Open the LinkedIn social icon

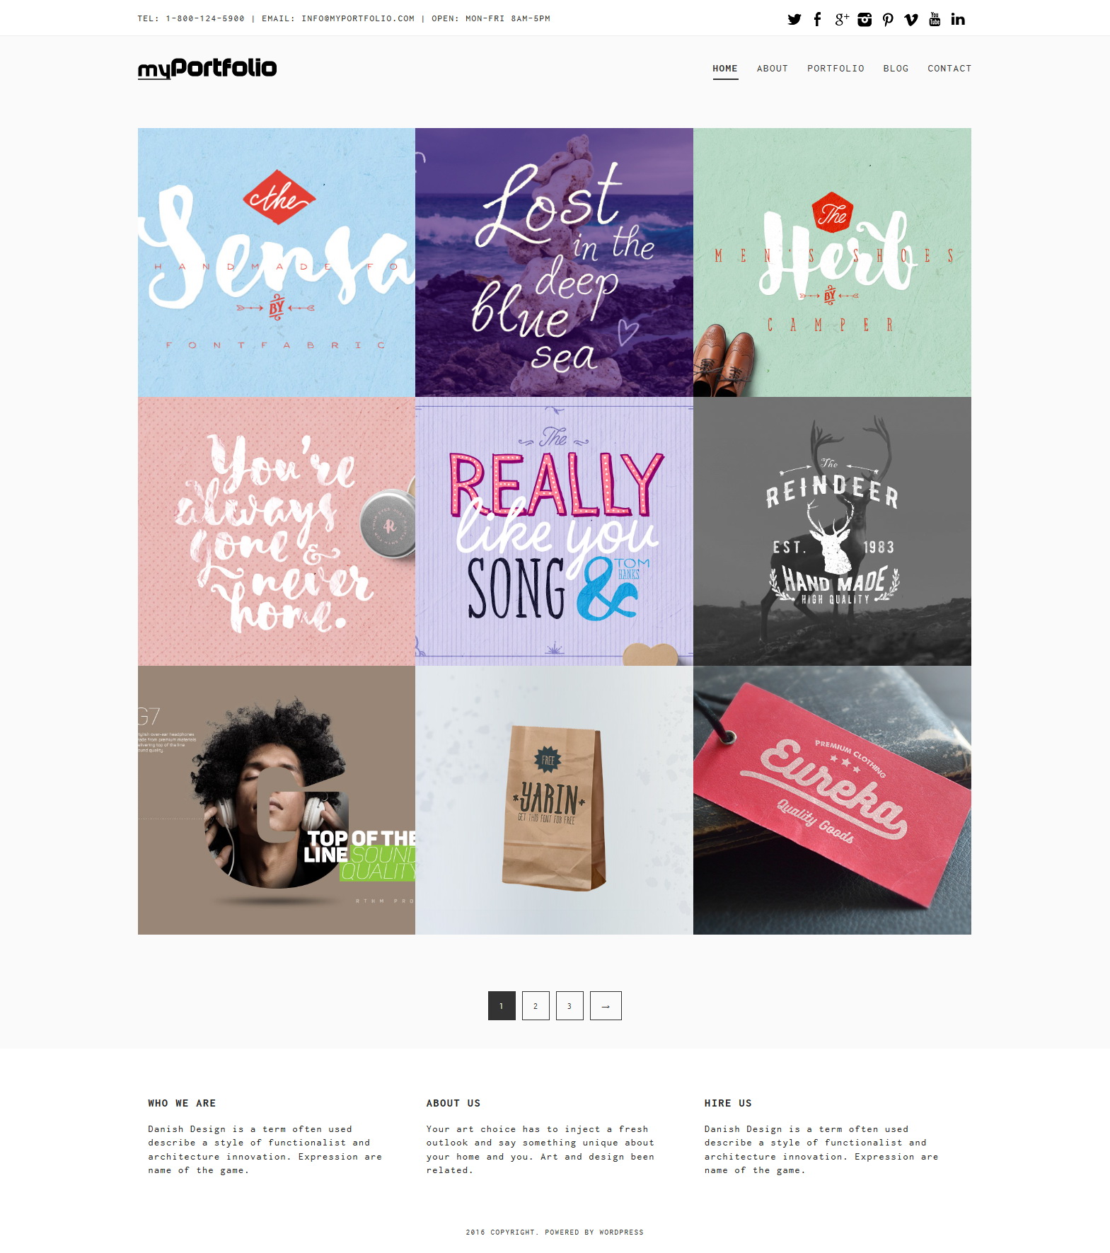[x=958, y=19]
